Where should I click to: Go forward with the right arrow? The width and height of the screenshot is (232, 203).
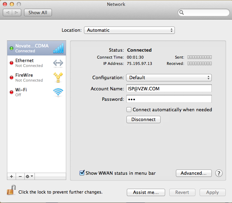[x=16, y=13]
